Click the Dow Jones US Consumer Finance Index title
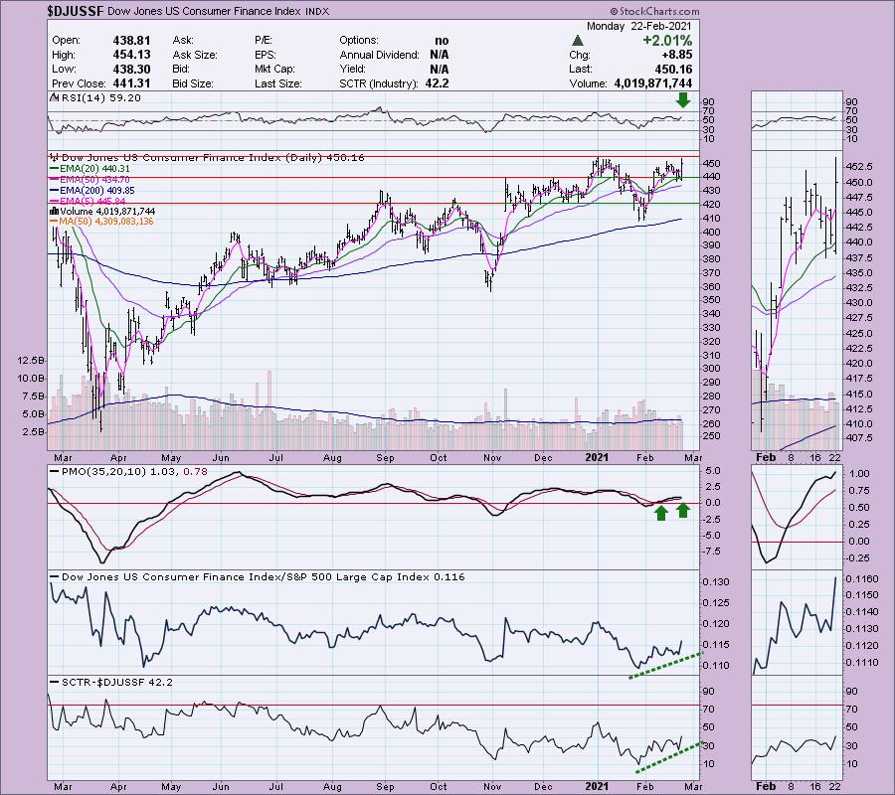This screenshot has height=795, width=895. [x=204, y=11]
